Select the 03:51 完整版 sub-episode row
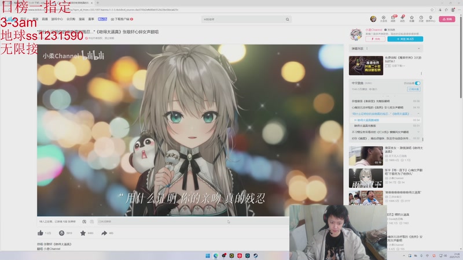The width and height of the screenshot is (463, 260). point(385,126)
